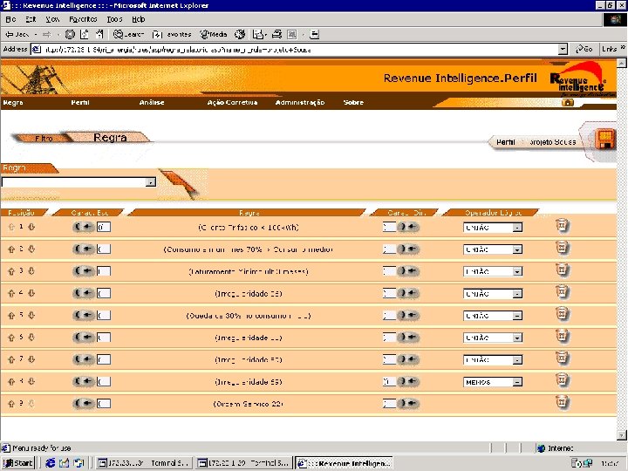The width and height of the screenshot is (628, 471).
Task: Click trash icon in row 5
Action: 563,314
